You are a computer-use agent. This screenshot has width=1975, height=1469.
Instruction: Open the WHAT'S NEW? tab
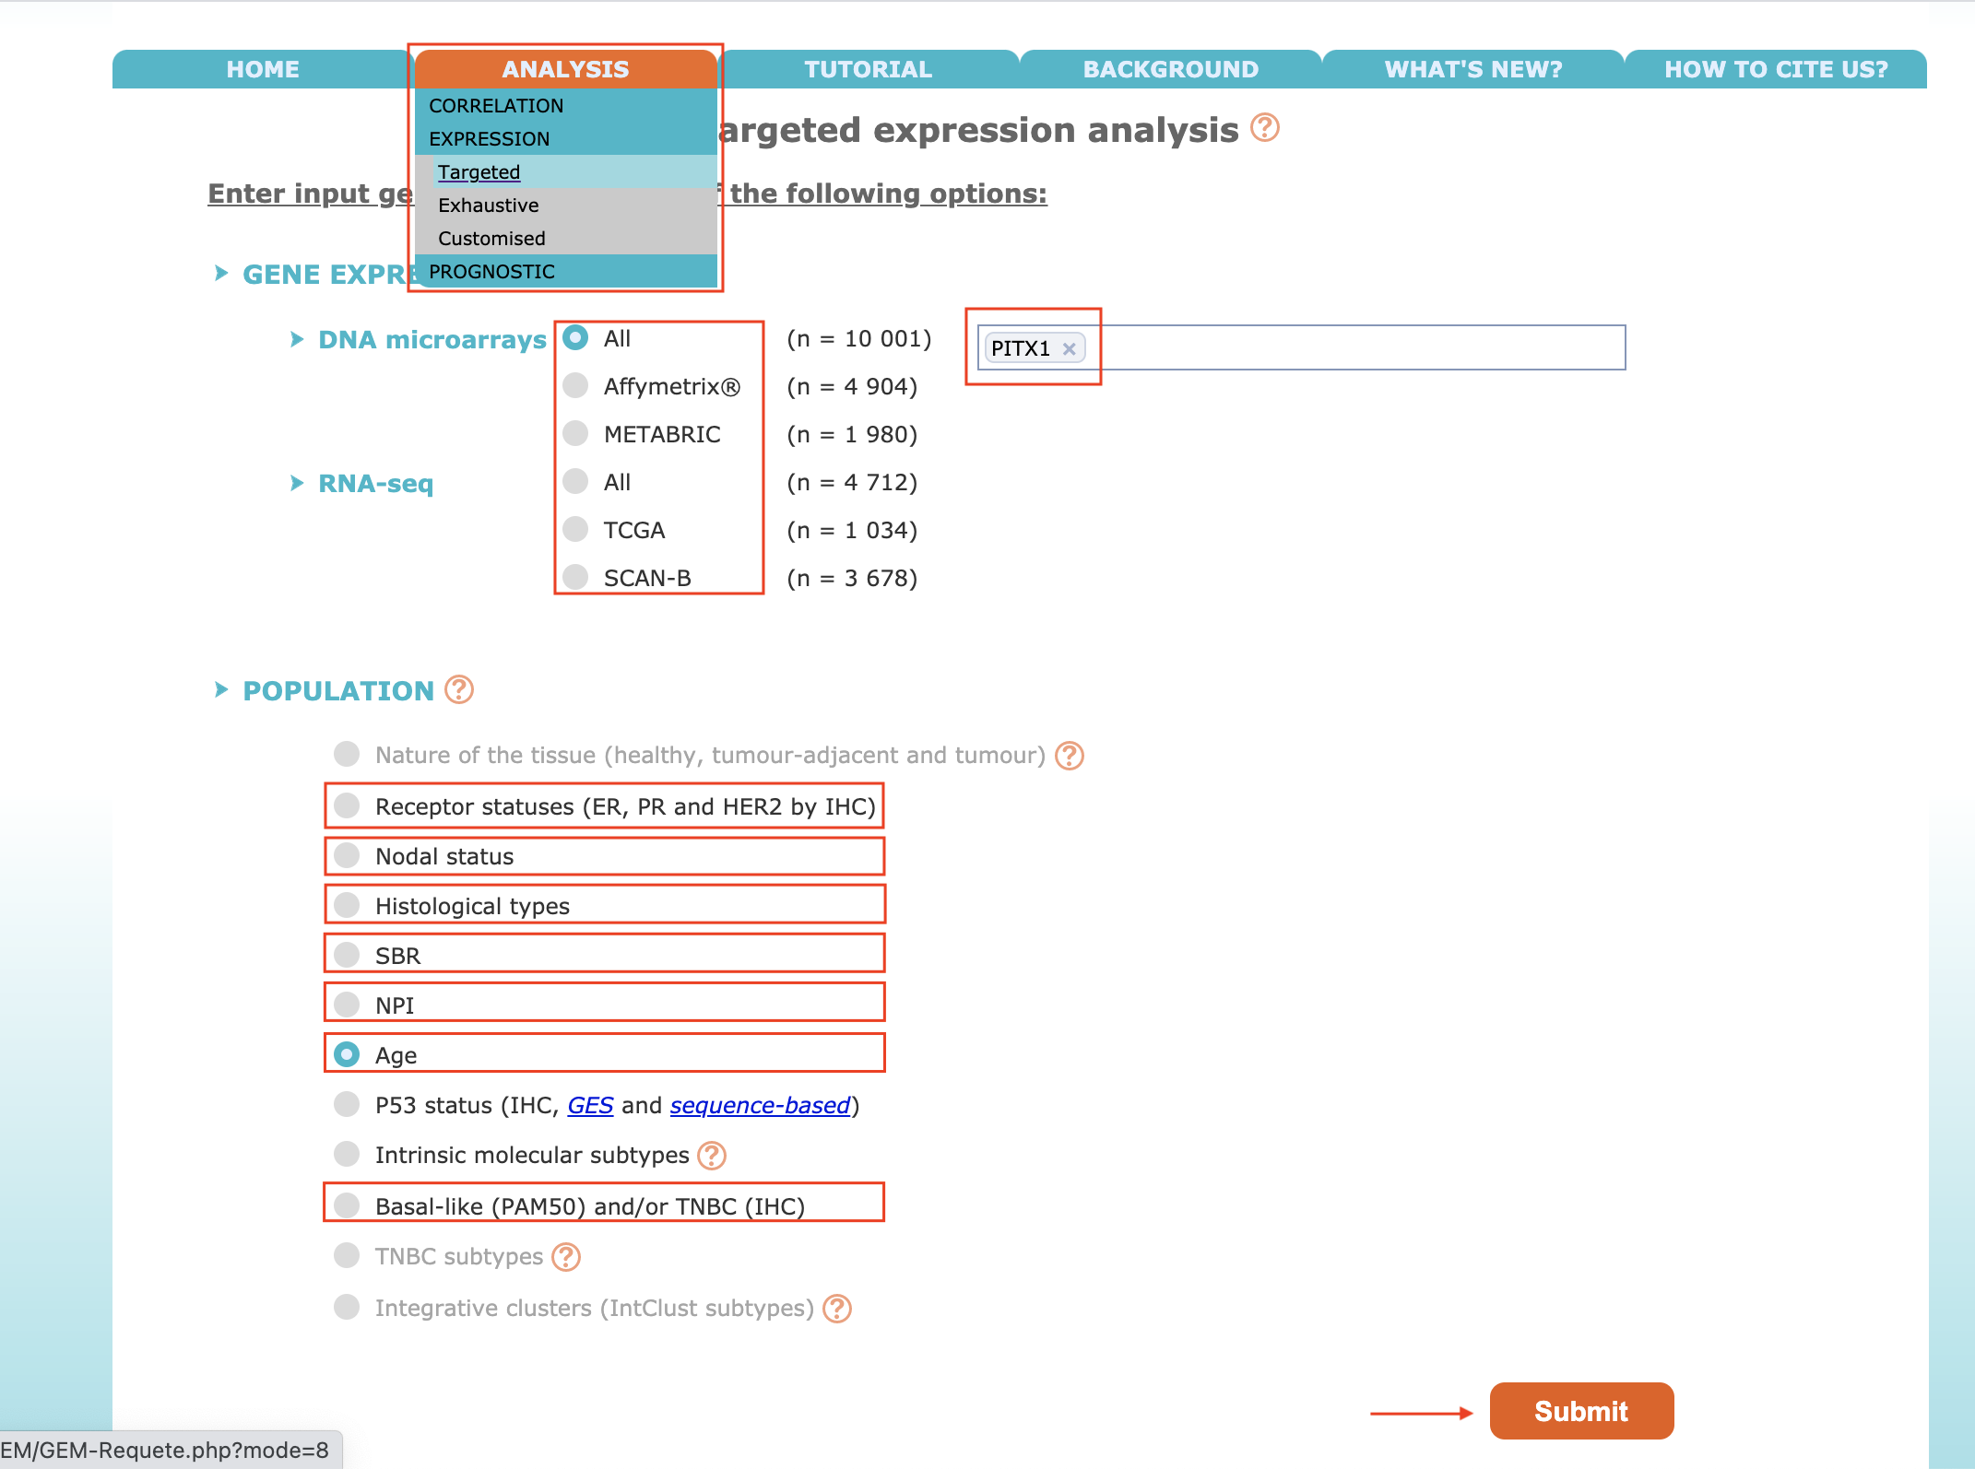click(1472, 69)
